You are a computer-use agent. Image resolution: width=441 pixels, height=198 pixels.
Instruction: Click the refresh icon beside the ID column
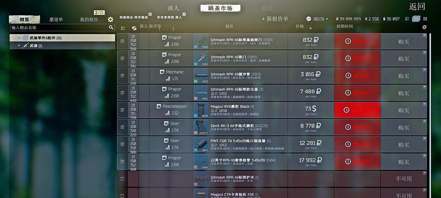(134, 28)
